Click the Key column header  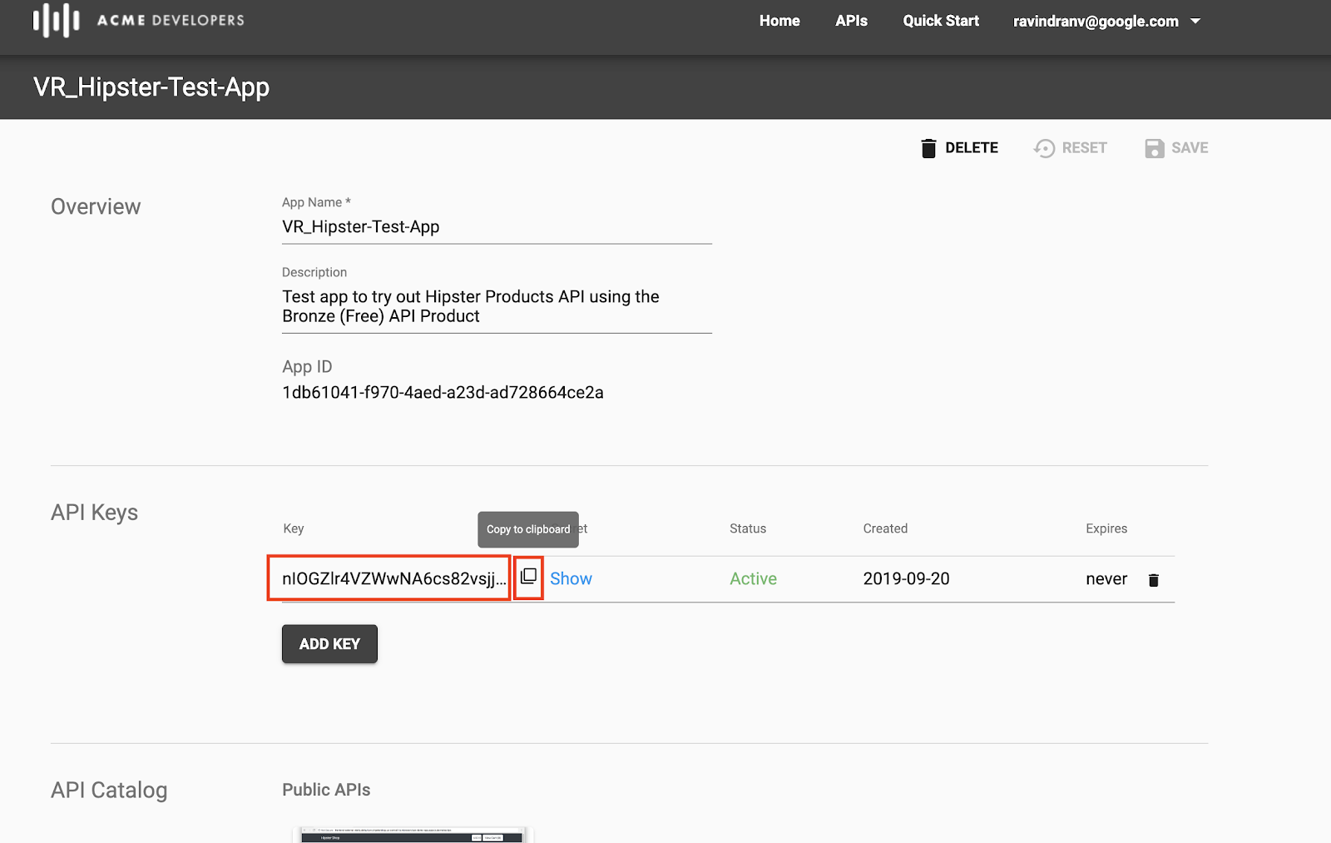tap(294, 529)
